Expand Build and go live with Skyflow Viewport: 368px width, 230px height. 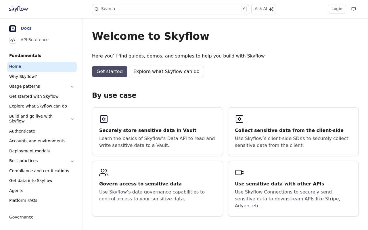click(72, 119)
